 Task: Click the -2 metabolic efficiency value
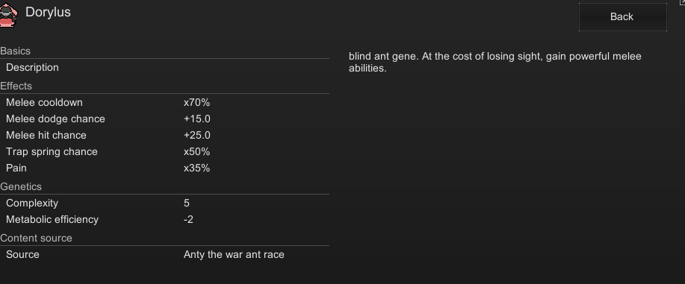pyautogui.click(x=188, y=219)
